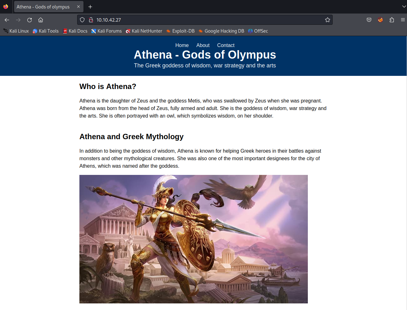Screen dimensions: 407x310
Task: Click the Who is Athena? heading
Action: coord(108,87)
